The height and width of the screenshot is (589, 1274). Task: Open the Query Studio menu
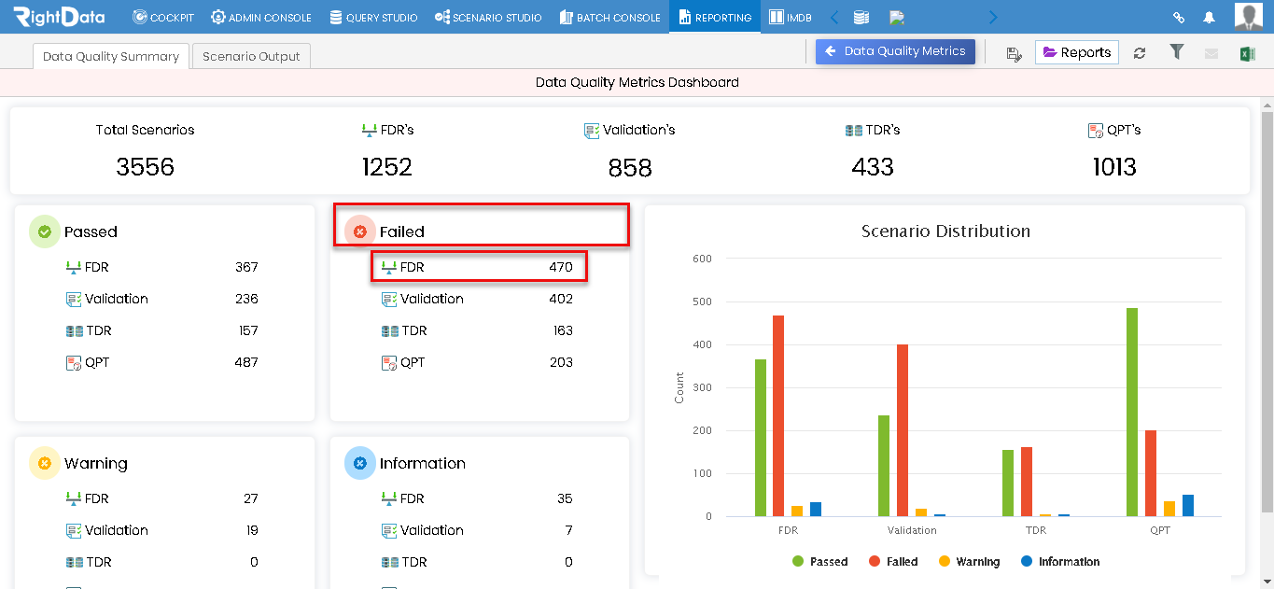(374, 17)
